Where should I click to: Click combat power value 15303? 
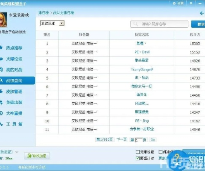[195, 43]
